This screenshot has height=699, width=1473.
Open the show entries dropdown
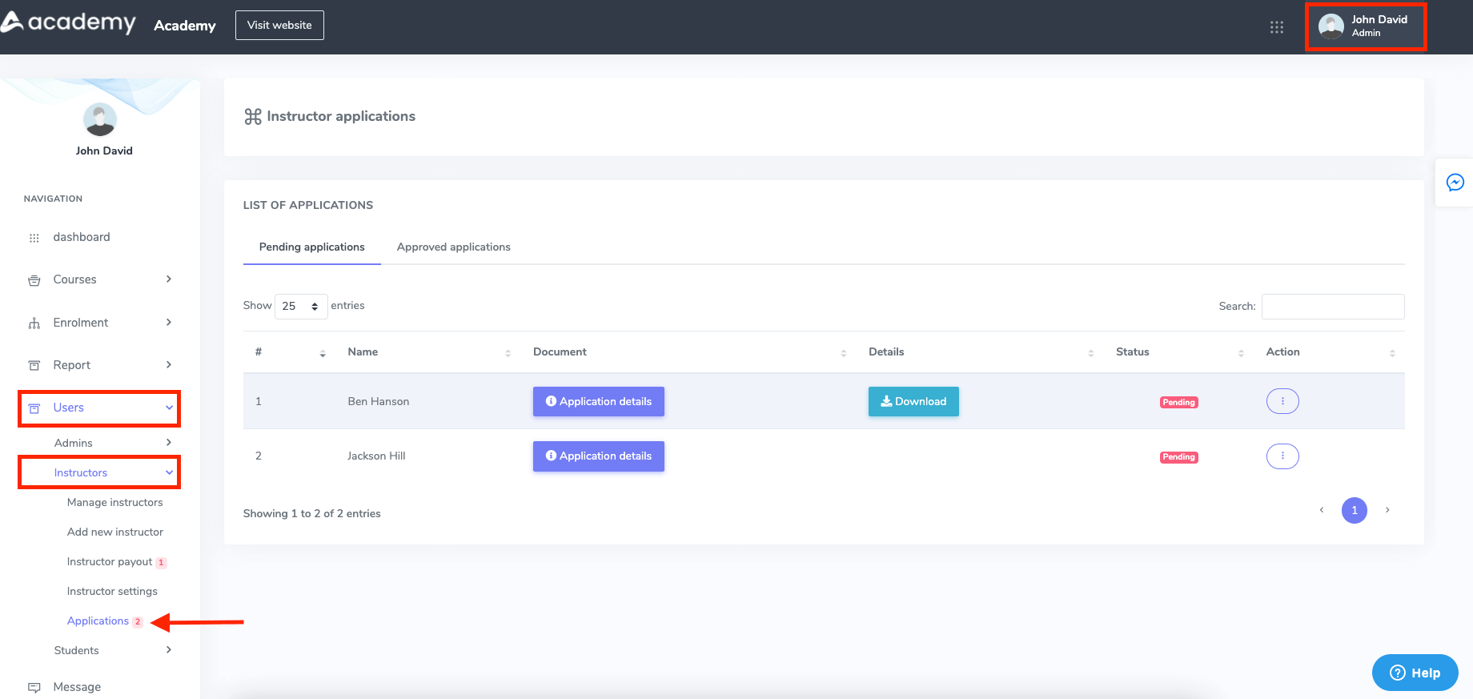(301, 307)
